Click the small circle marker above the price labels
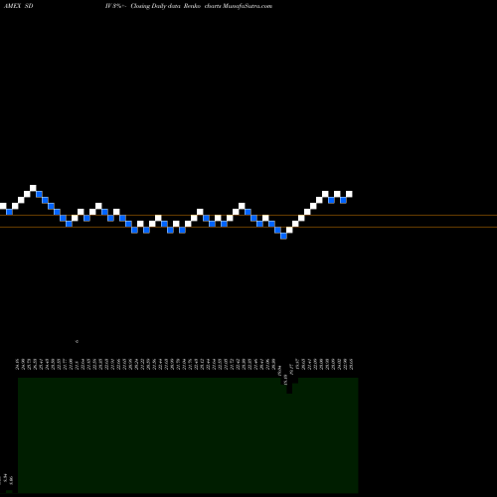The image size is (497, 497). point(77,341)
